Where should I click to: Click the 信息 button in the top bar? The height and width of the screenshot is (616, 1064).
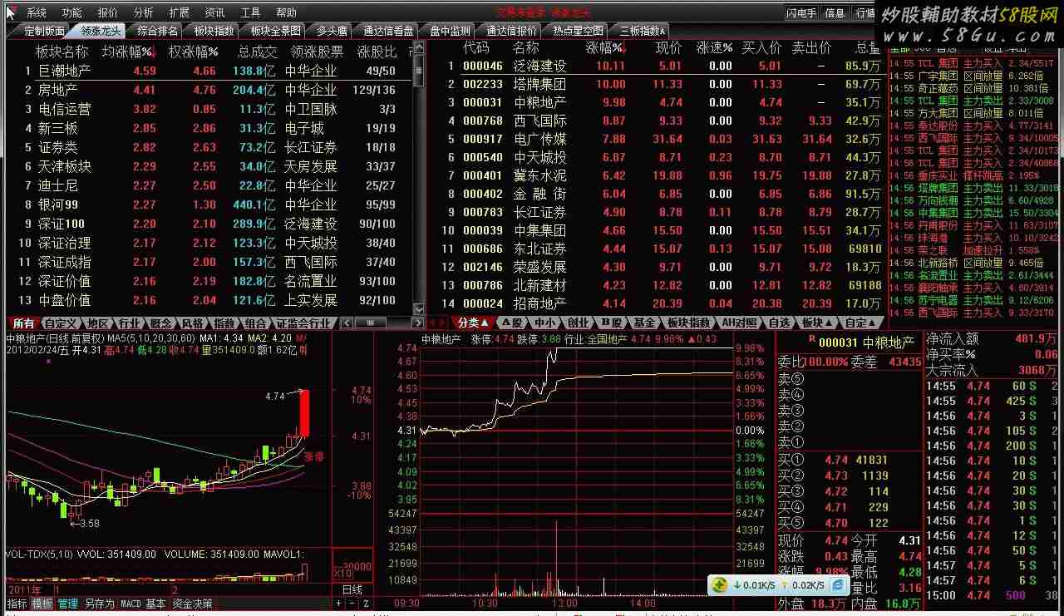(x=835, y=12)
